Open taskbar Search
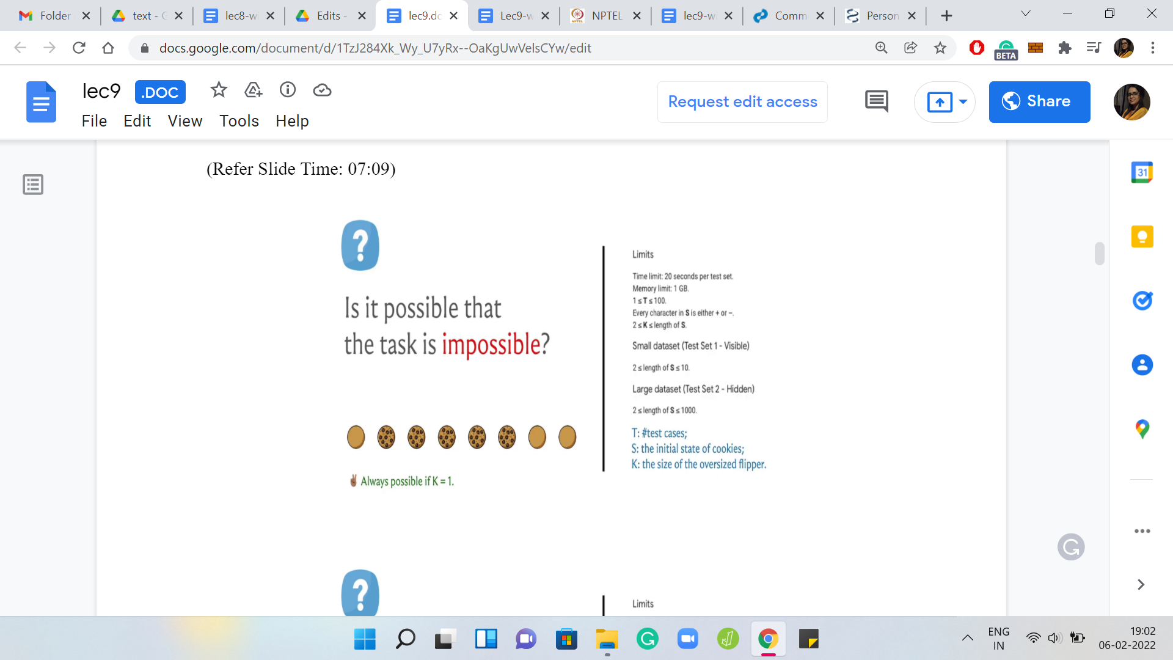Image resolution: width=1173 pixels, height=660 pixels. coord(405,639)
